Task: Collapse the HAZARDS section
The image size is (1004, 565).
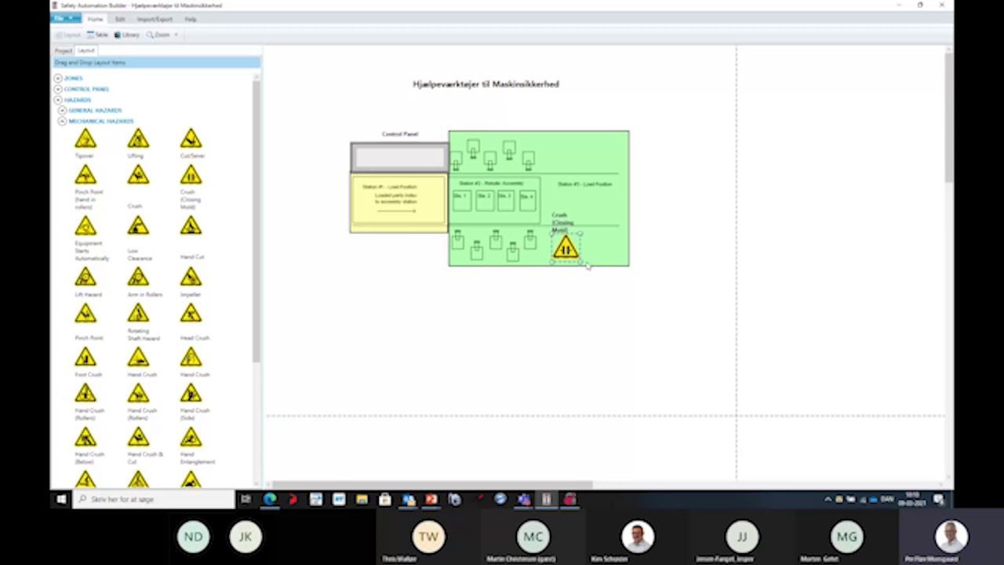Action: pyautogui.click(x=58, y=100)
